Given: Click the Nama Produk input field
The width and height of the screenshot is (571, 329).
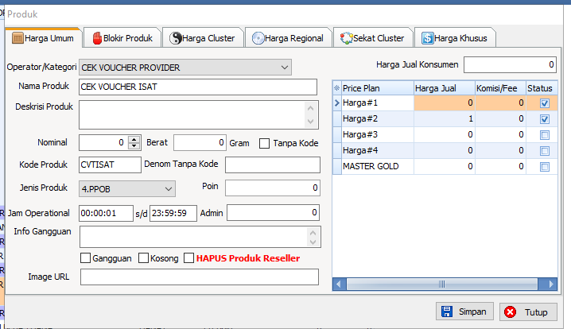Looking at the screenshot, I should (198, 87).
